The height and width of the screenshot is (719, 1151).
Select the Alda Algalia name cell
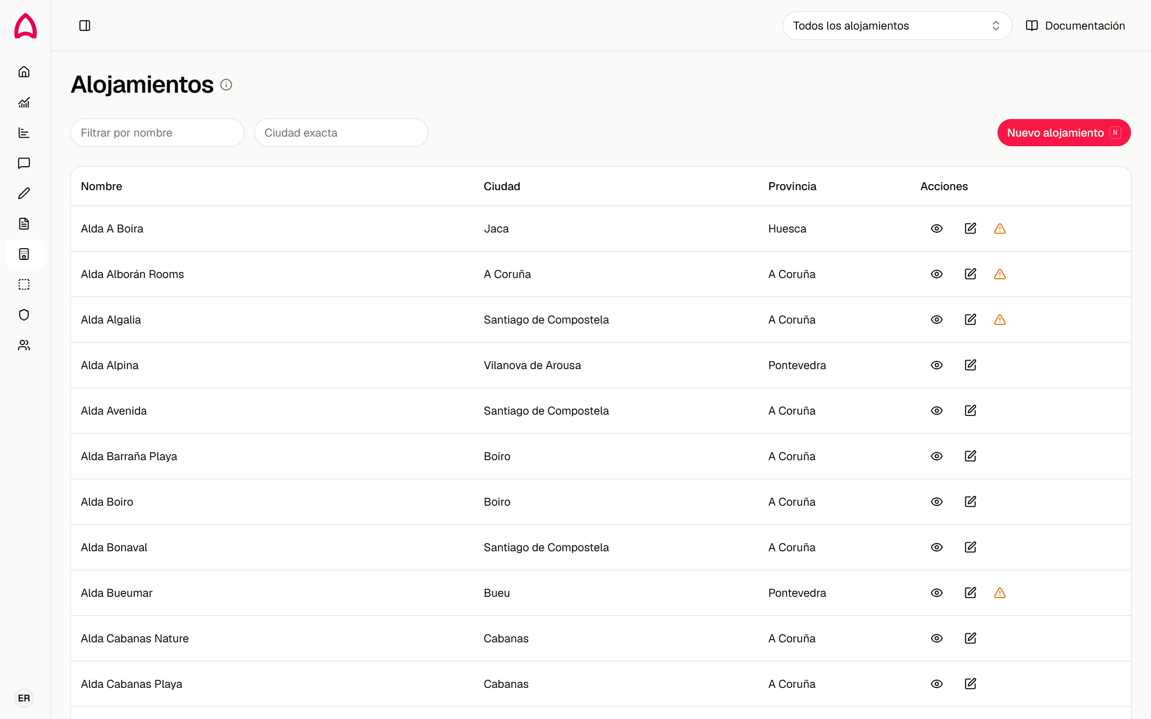[111, 320]
